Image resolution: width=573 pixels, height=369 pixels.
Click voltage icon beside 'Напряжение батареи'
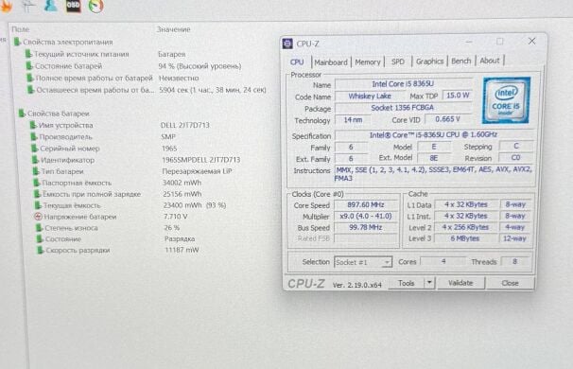[x=38, y=217]
